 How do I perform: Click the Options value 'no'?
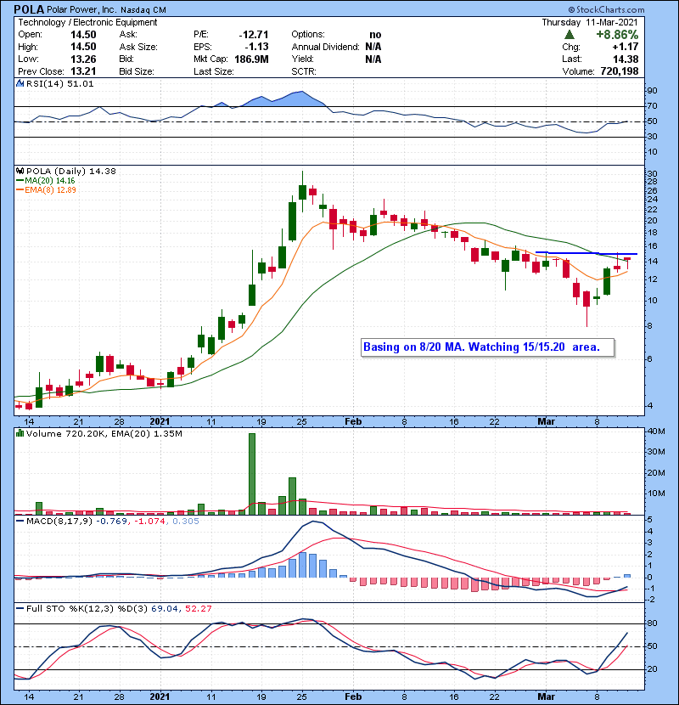tap(375, 35)
